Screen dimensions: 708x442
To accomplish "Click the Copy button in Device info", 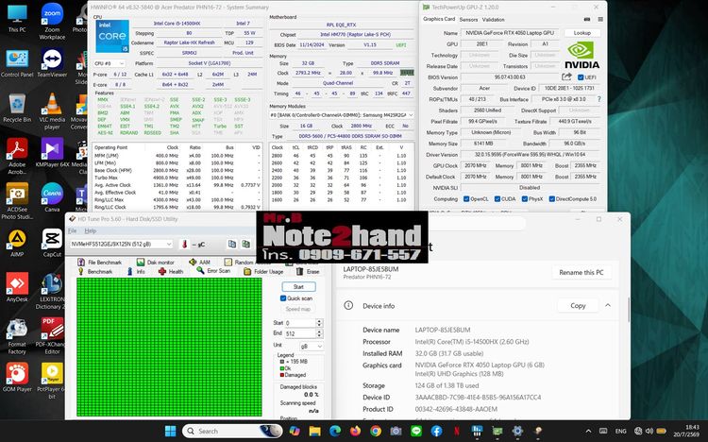I will click(x=578, y=305).
